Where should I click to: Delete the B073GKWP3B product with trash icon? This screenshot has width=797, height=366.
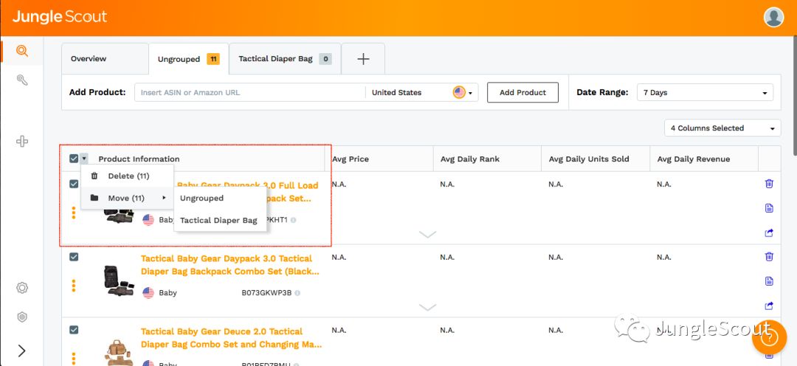[x=769, y=256]
